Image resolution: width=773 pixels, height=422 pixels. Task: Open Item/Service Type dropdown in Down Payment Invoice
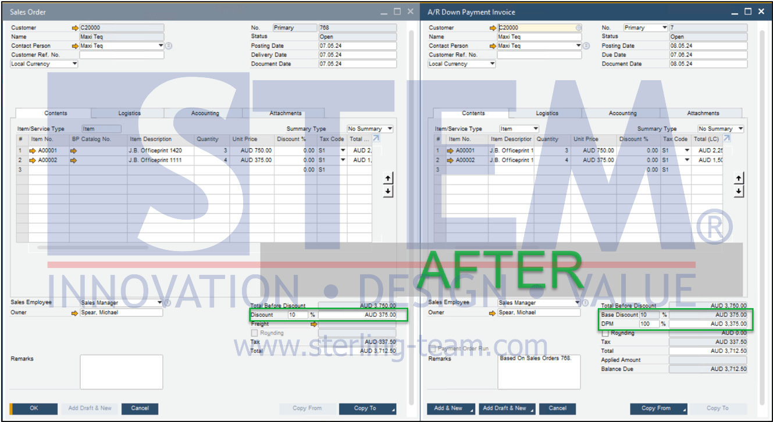(536, 129)
